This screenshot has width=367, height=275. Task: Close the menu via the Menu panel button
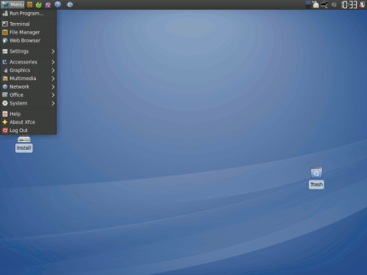(13, 5)
